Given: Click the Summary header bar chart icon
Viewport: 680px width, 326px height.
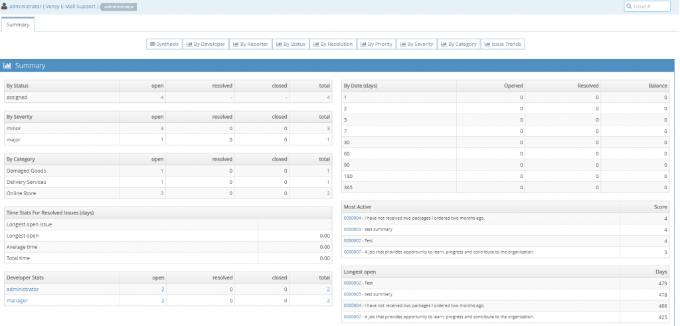Looking at the screenshot, I should [7, 66].
